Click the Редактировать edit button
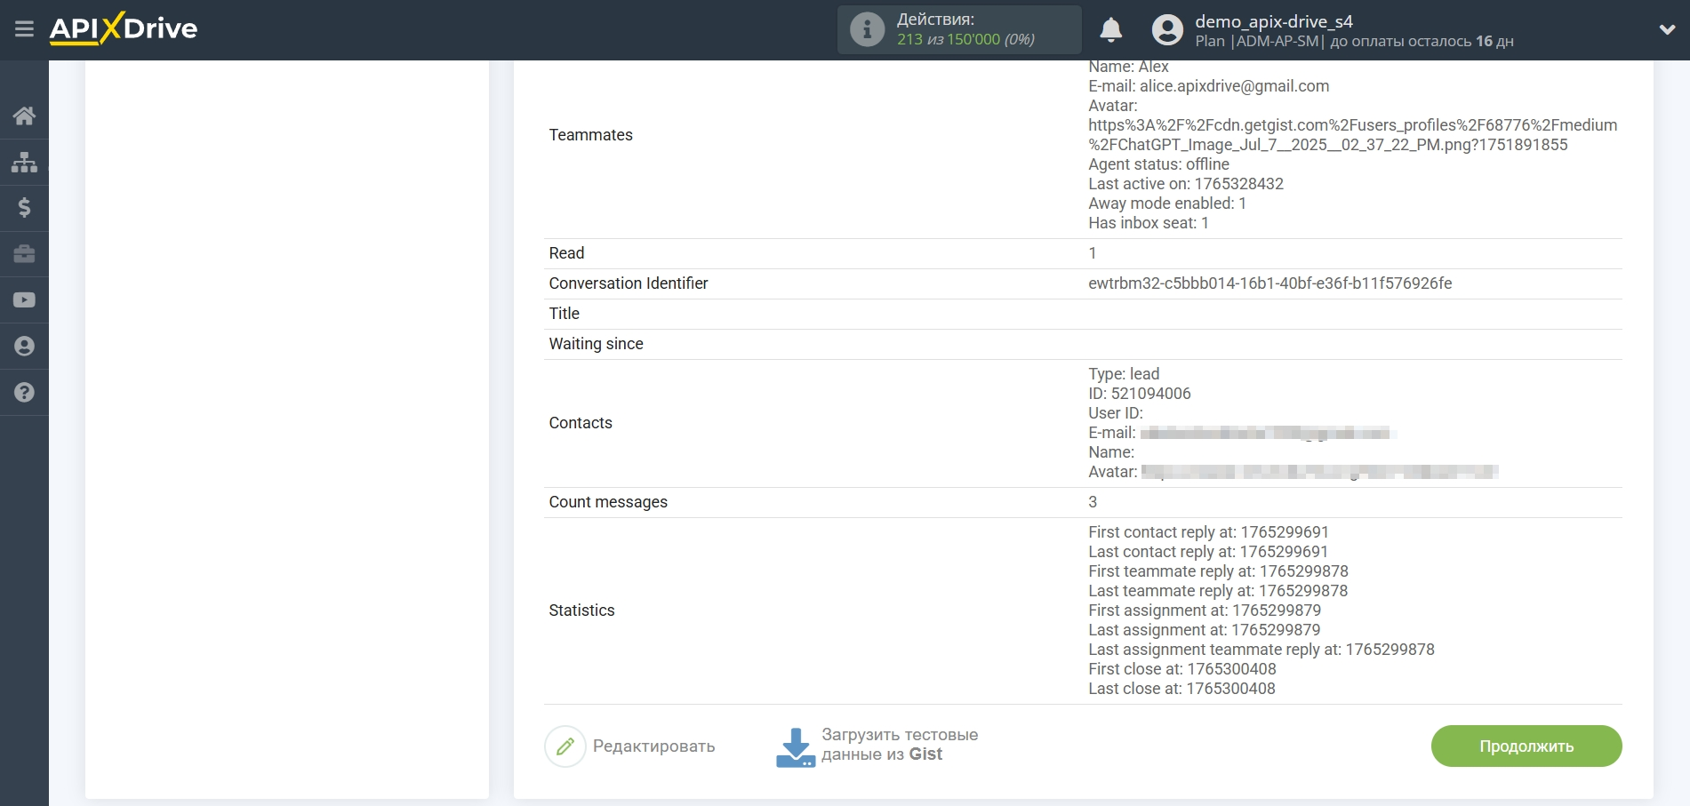Screen dimensions: 1690x806 click(x=653, y=746)
